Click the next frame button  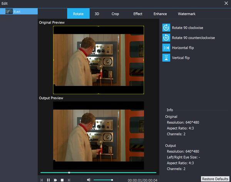click(69, 180)
